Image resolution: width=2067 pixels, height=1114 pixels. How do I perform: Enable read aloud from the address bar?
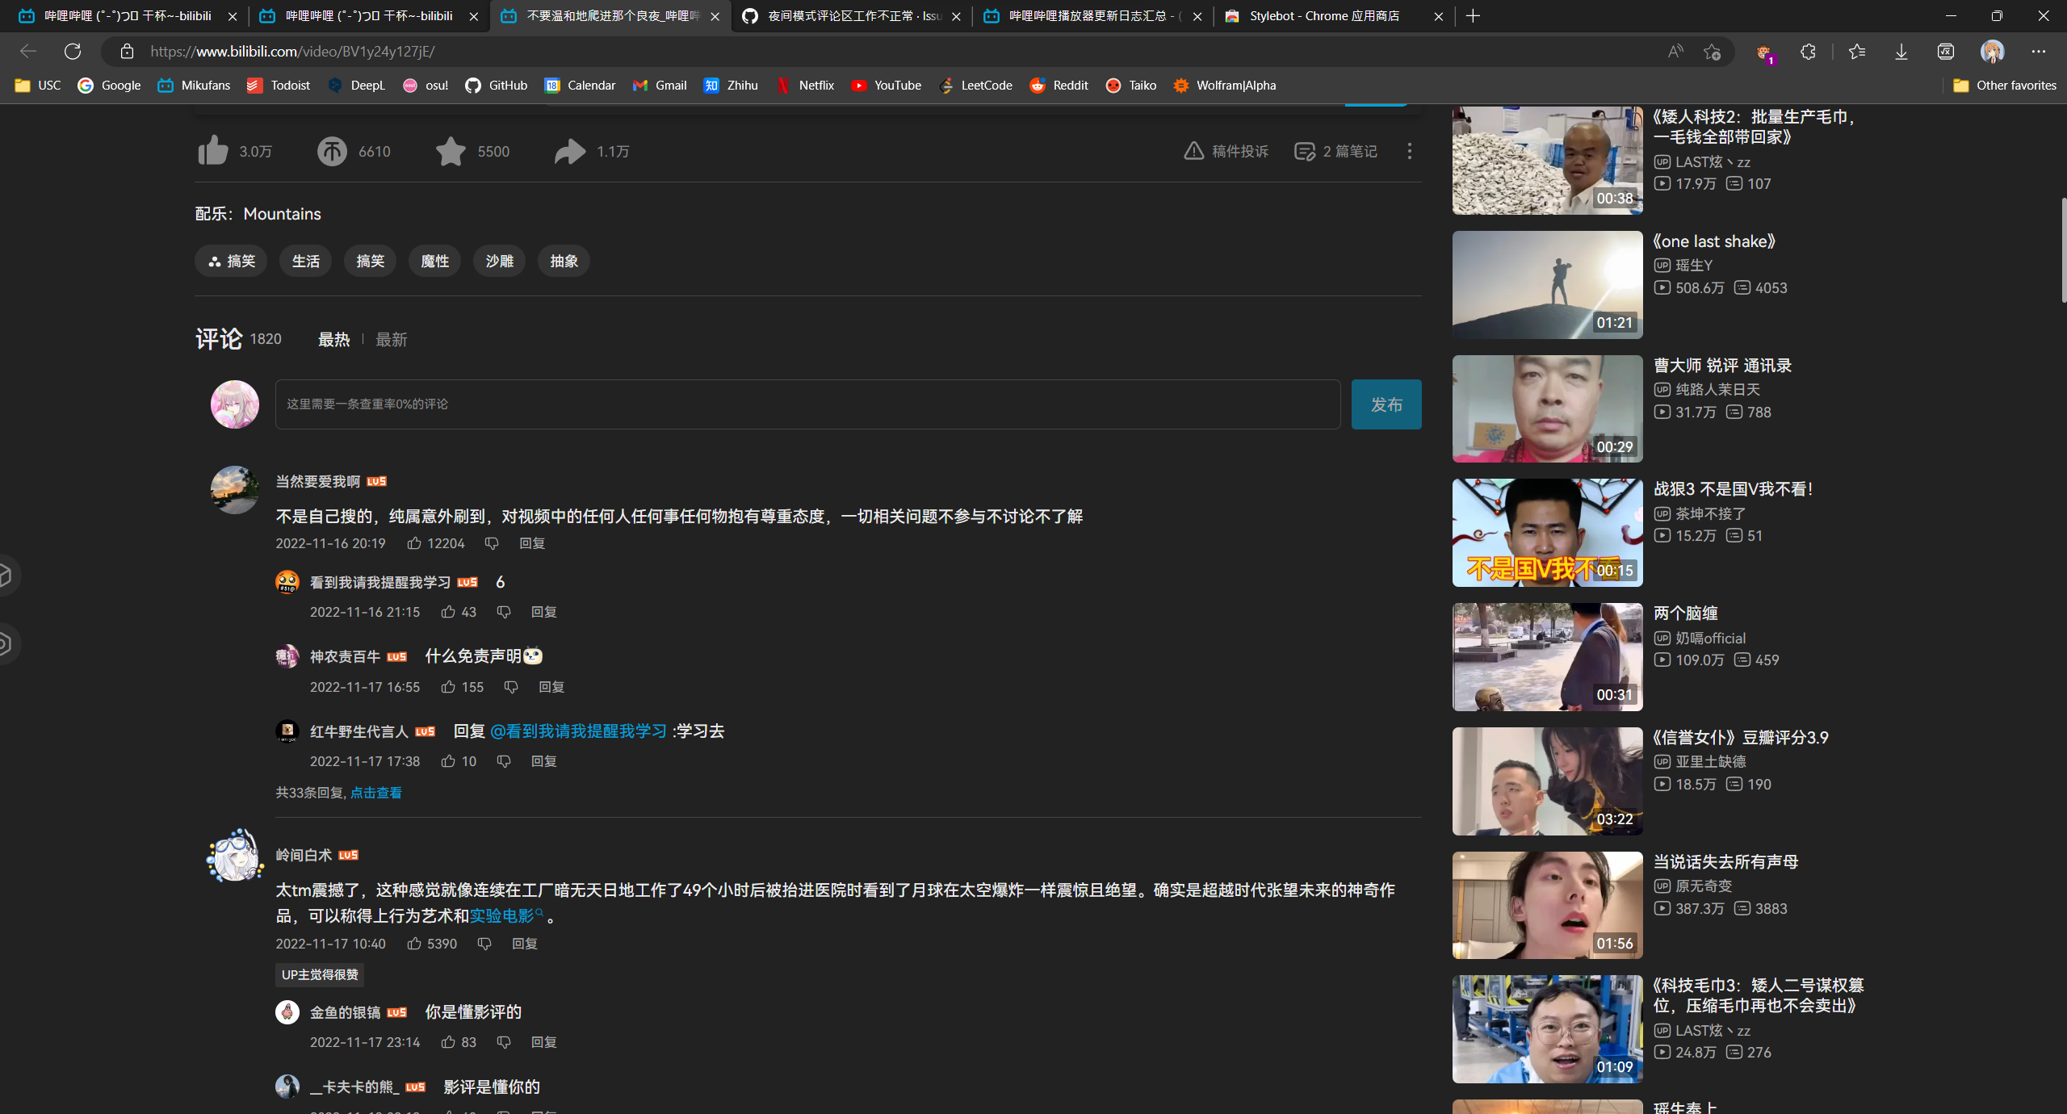1675,51
